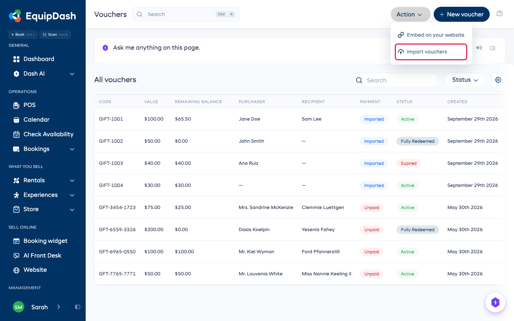
Task: Expand Dash AI submenu chevron
Action: click(x=72, y=74)
